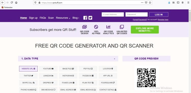
Task: Open the FAQs page
Action: pyautogui.click(x=43, y=18)
